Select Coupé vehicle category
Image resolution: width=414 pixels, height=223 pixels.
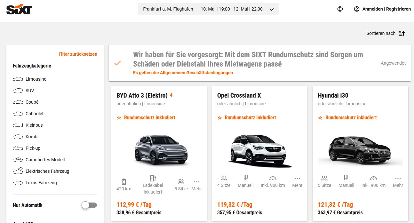point(25,102)
